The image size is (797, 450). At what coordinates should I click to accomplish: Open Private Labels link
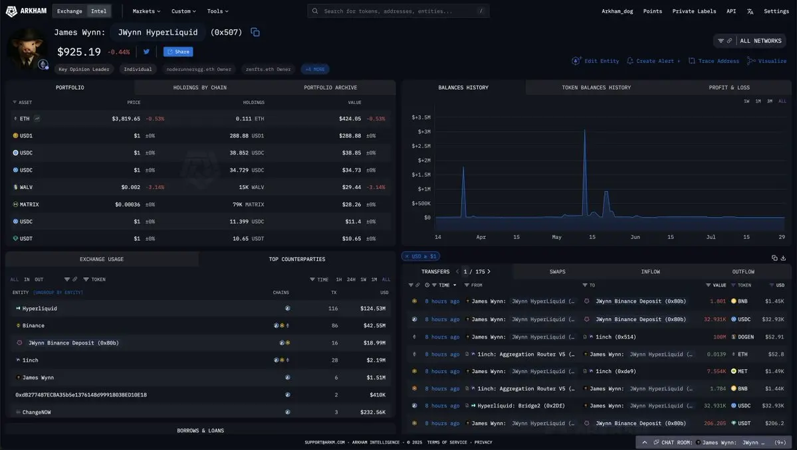click(694, 11)
